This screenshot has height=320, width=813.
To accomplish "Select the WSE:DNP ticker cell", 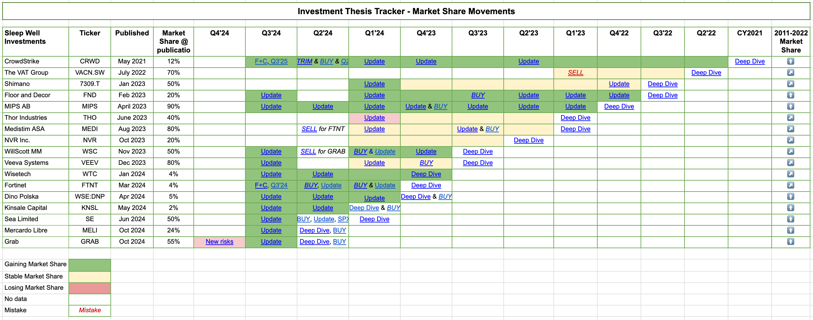I will point(90,196).
